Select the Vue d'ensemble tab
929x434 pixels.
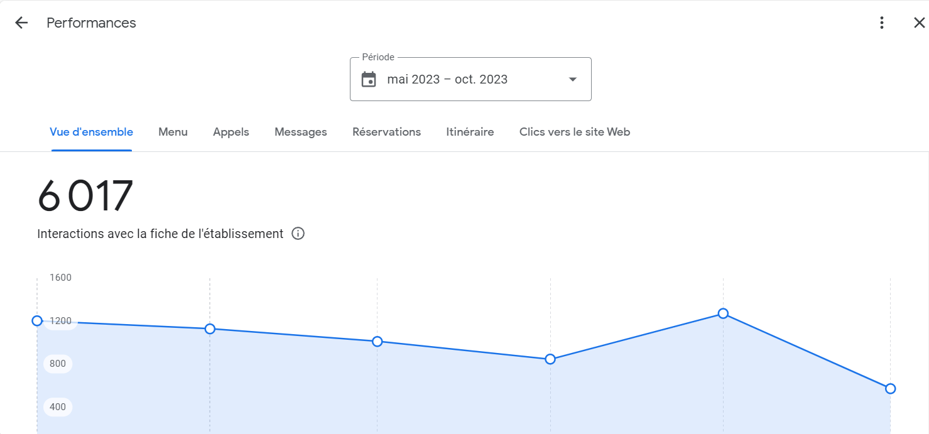pyautogui.click(x=92, y=132)
